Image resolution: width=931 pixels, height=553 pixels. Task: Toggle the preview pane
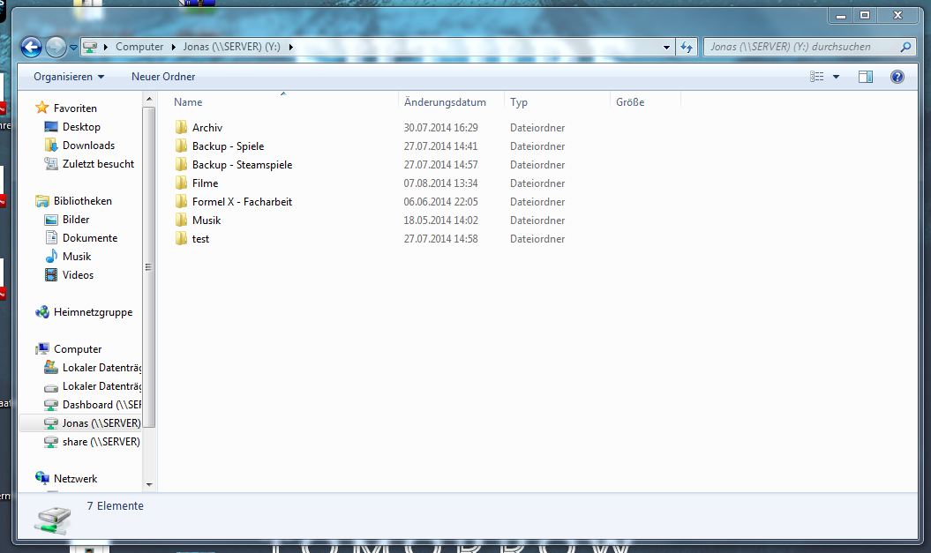[866, 77]
